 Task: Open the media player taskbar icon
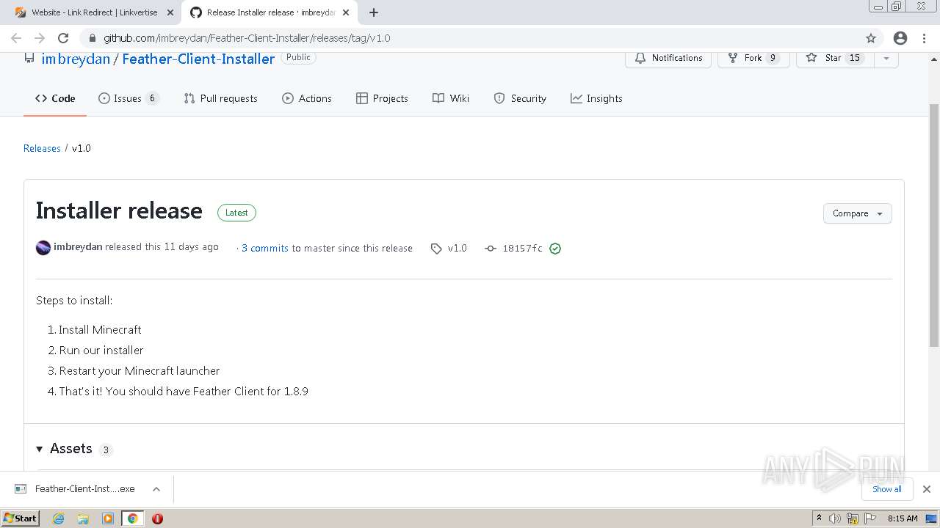pyautogui.click(x=108, y=518)
